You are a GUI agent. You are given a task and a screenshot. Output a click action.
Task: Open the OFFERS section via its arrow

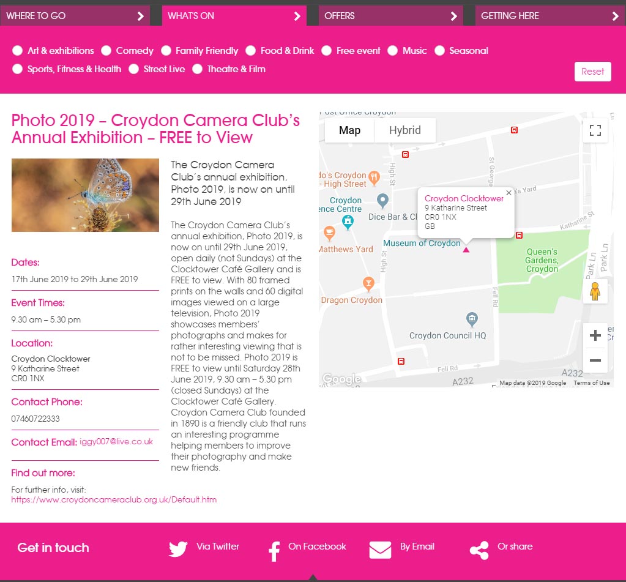tap(453, 17)
